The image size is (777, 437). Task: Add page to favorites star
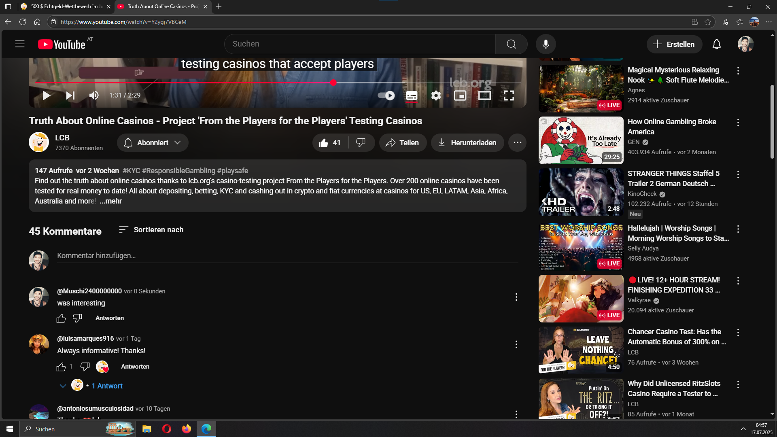click(707, 22)
